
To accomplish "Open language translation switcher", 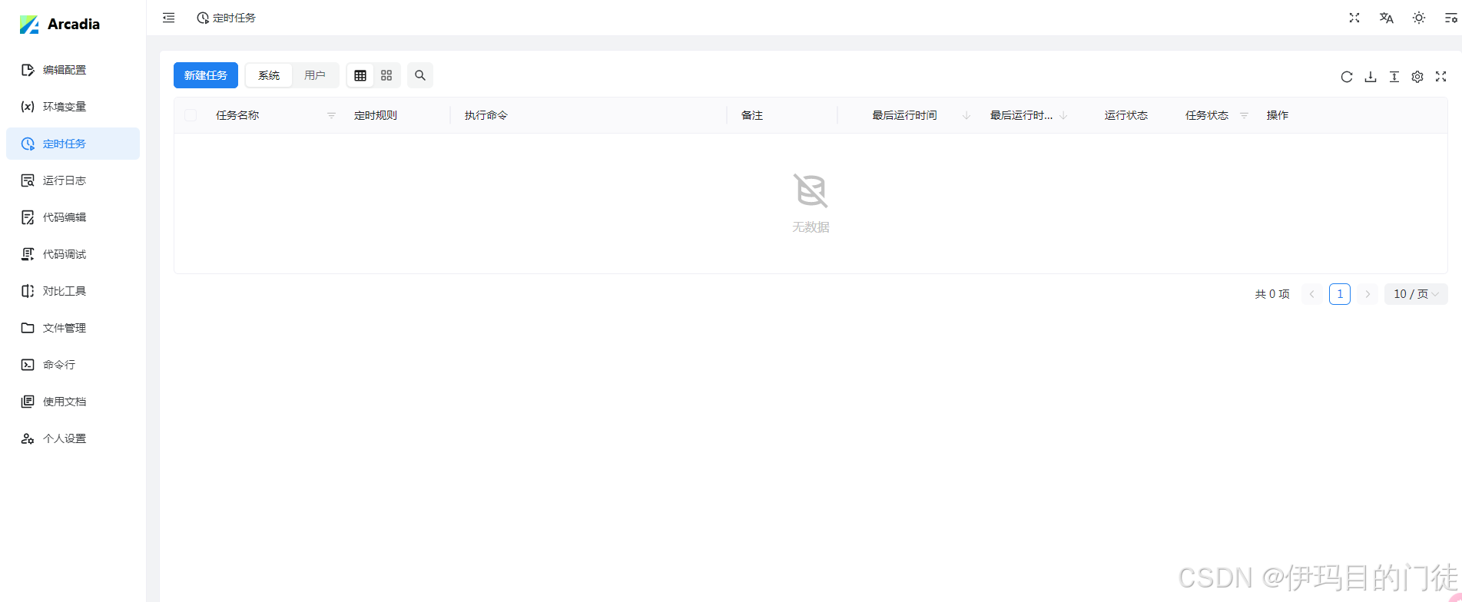I will tap(1387, 18).
